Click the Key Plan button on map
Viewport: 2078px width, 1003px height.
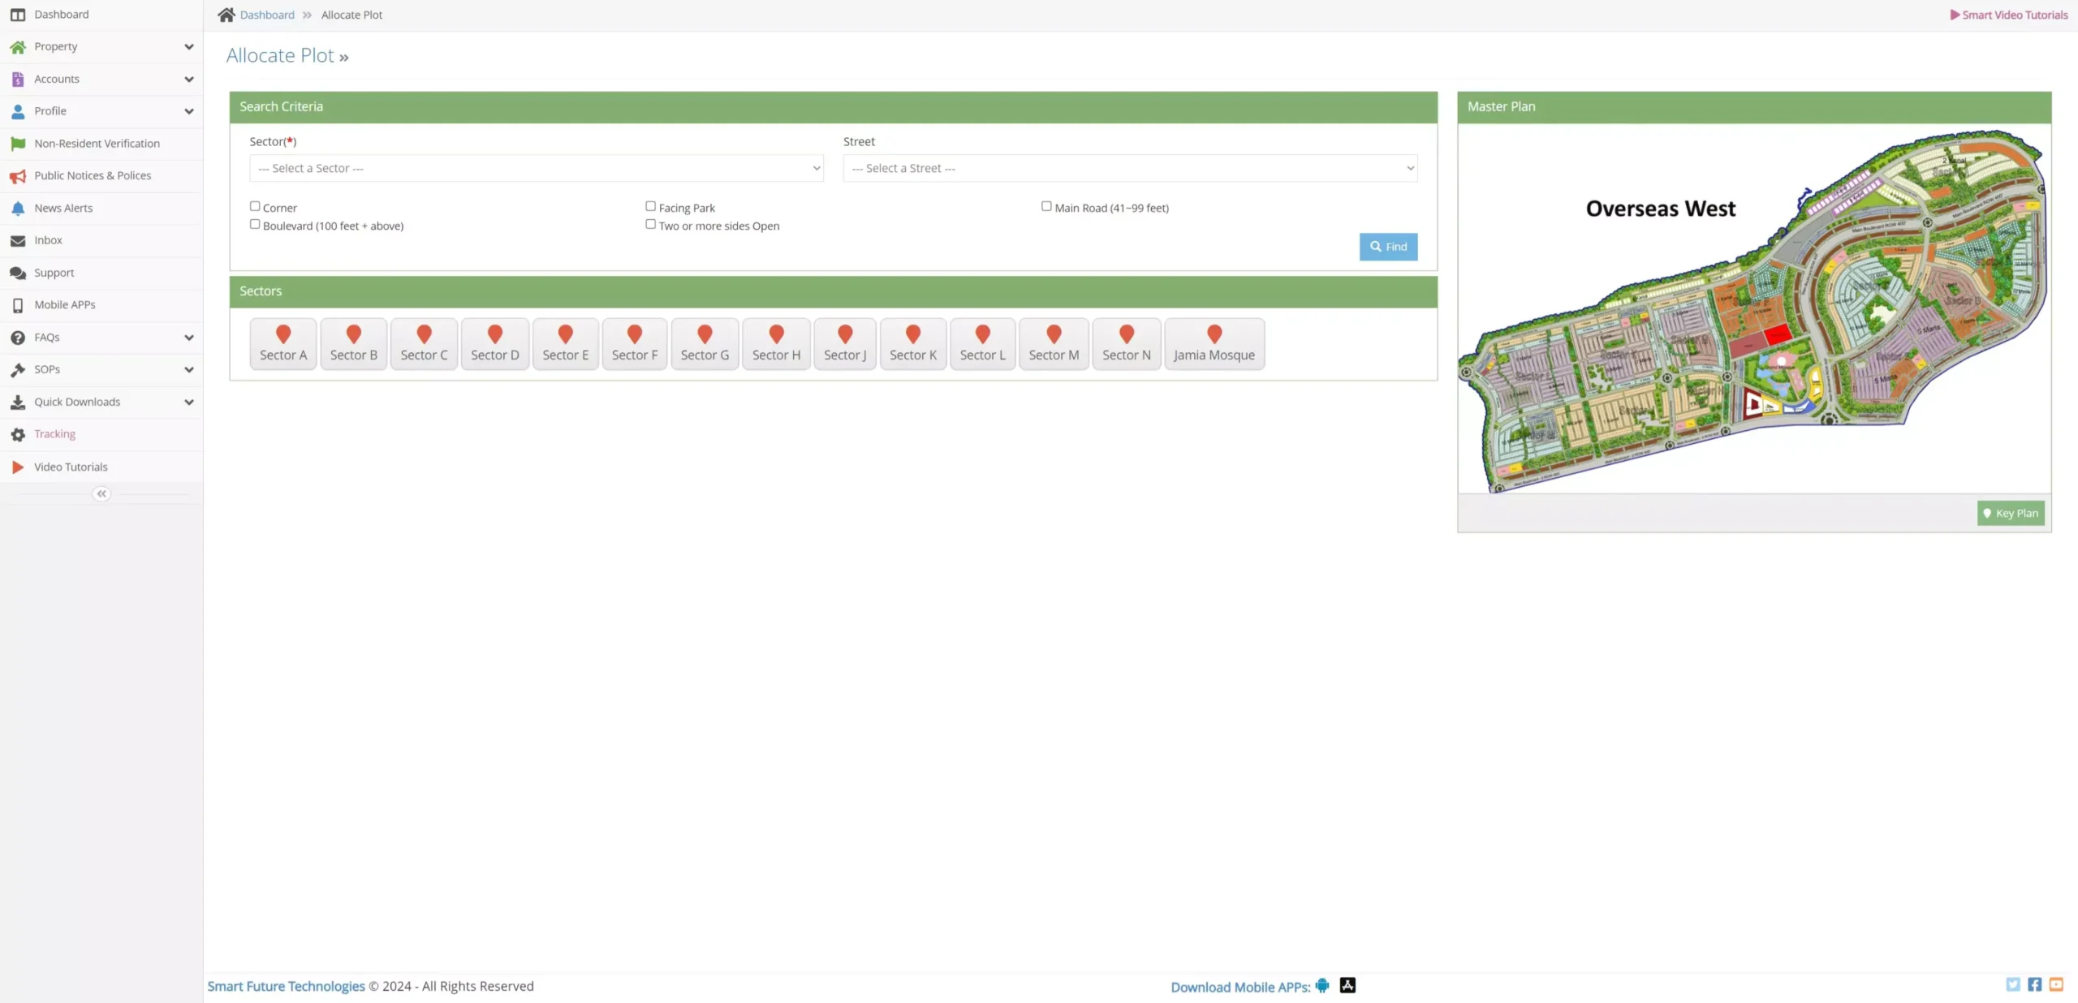point(2011,513)
